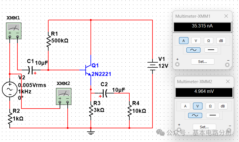Image resolution: width=239 pixels, height=142 pixels.
Task: Click XMM2 instrument negative terminal
Action: click(x=67, y=102)
